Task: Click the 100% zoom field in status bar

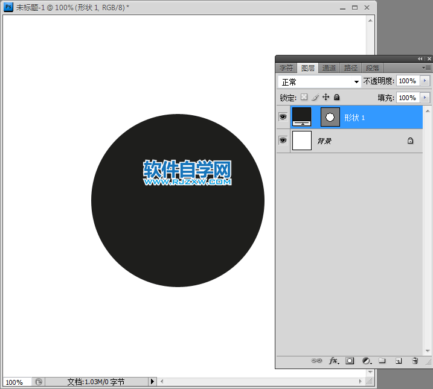Action: pos(15,382)
